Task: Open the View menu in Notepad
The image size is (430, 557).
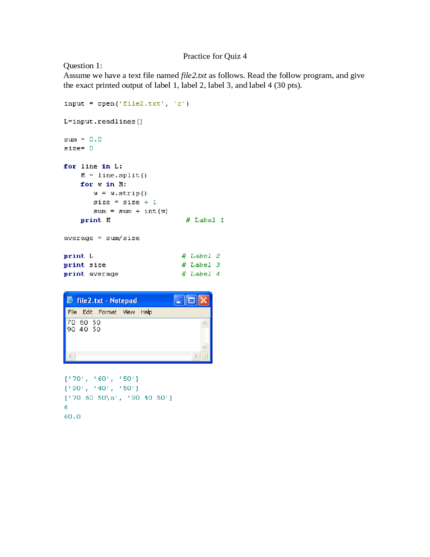Action: click(x=129, y=312)
